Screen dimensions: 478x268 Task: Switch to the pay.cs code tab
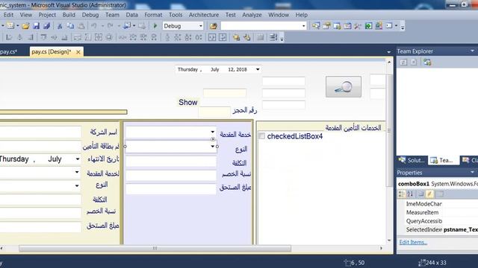click(x=8, y=51)
